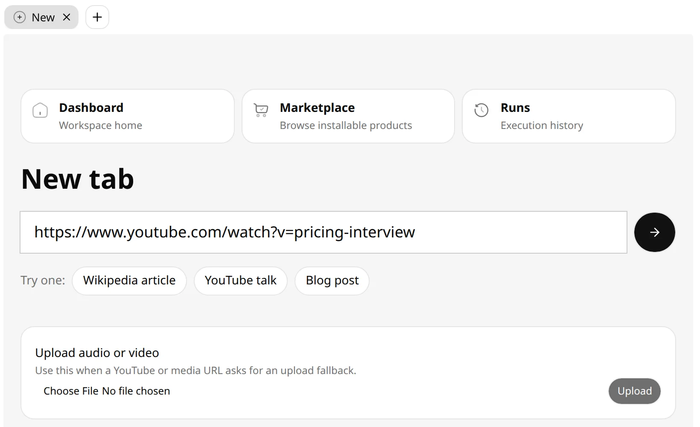Click the 'New tab' heading

(x=78, y=179)
